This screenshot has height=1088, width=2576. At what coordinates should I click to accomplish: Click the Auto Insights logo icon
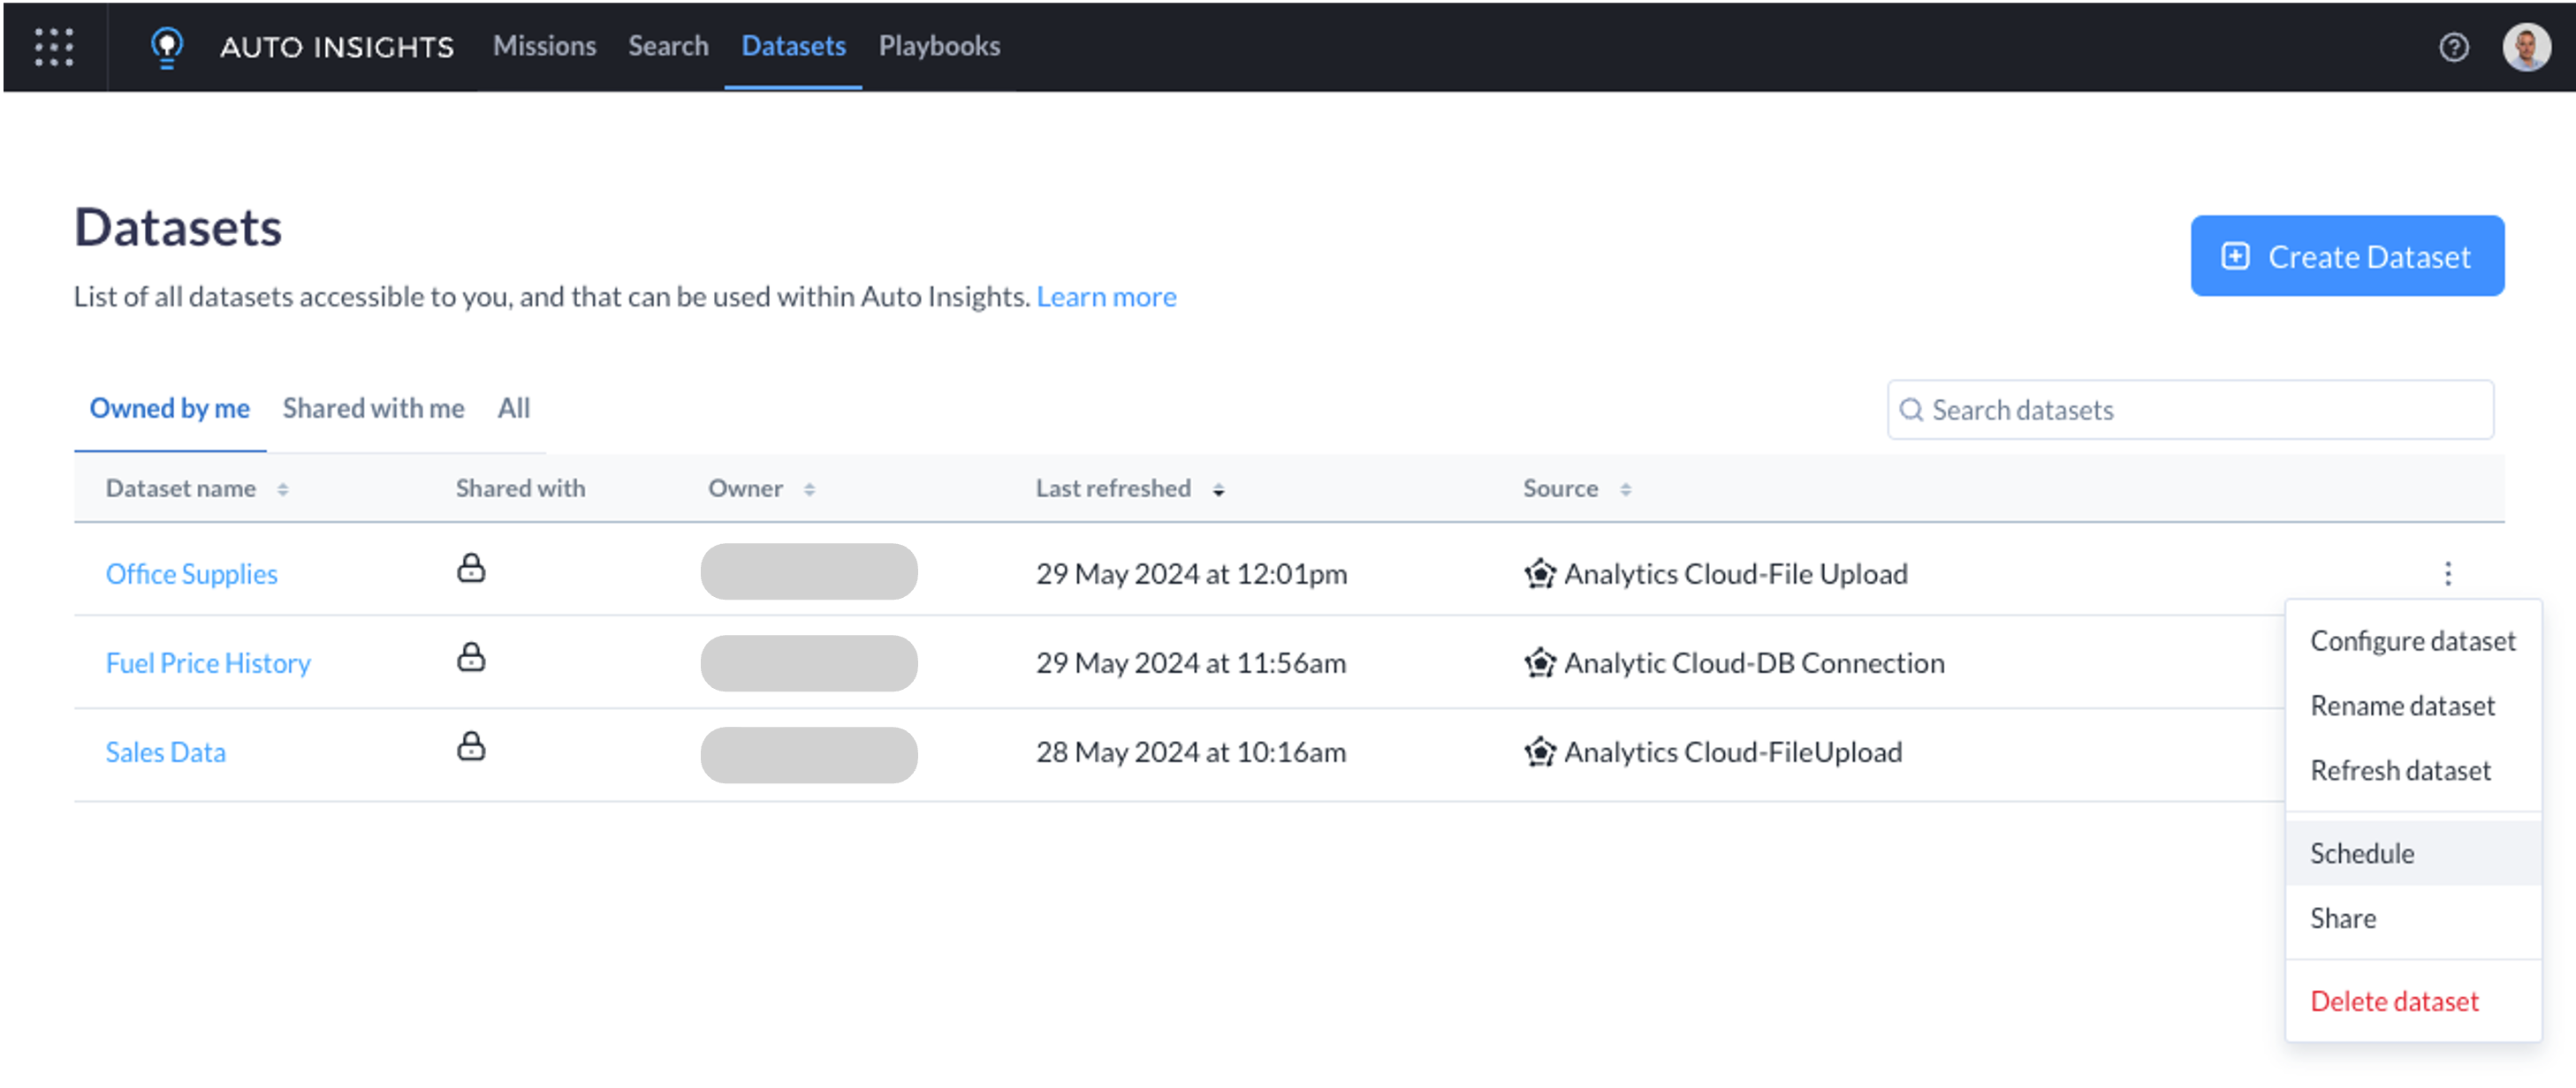pos(164,44)
